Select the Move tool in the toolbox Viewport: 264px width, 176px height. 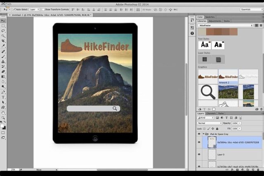pyautogui.click(x=3, y=21)
